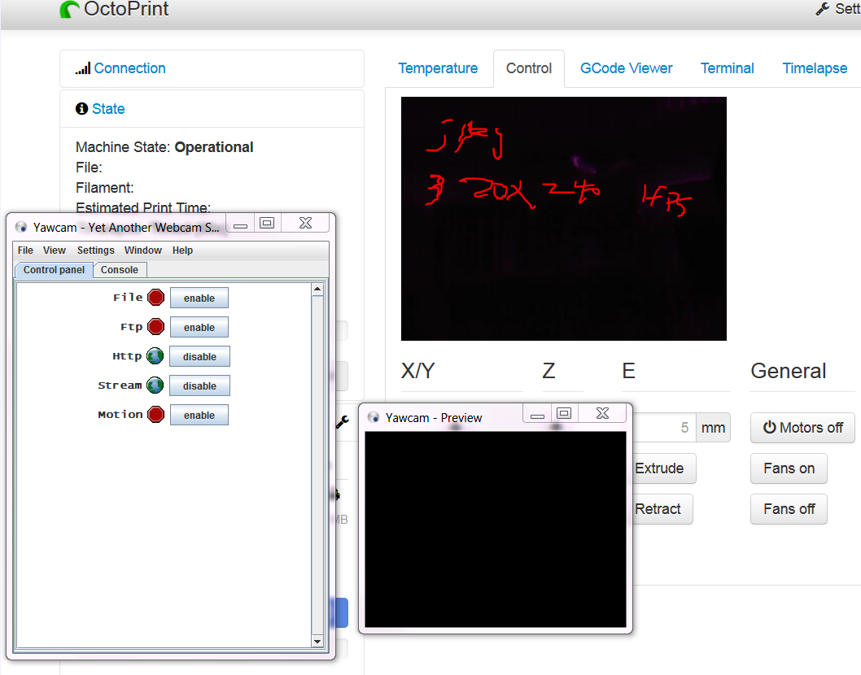Enable Ftp output in Yawcam

point(199,327)
